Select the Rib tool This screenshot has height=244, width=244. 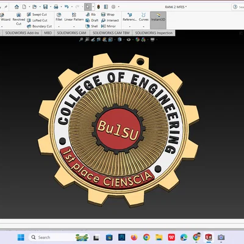point(91,15)
